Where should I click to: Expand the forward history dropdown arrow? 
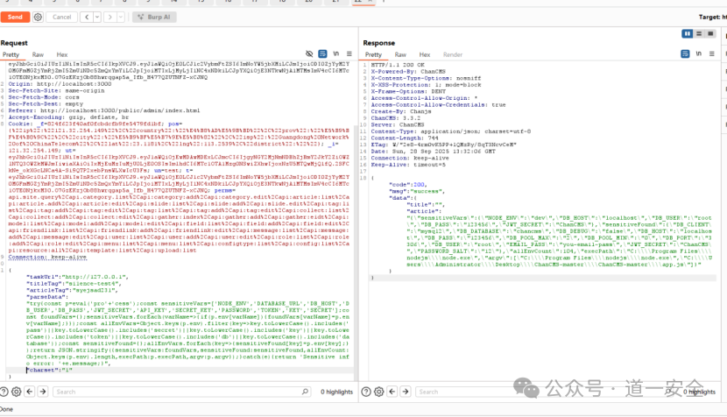point(120,17)
